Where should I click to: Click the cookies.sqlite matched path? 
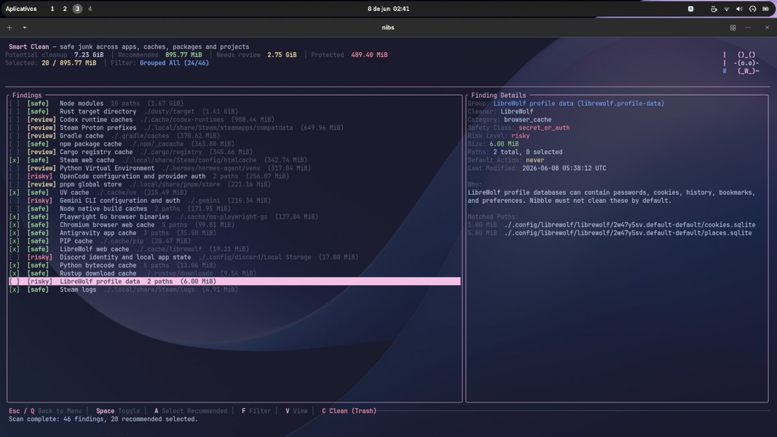click(630, 225)
